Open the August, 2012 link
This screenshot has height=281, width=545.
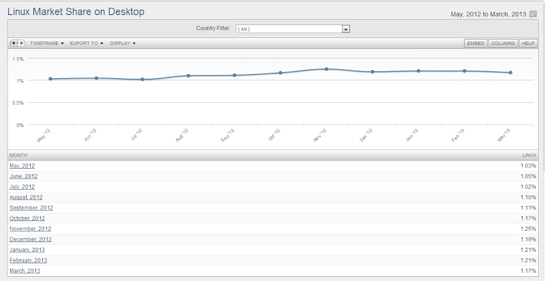click(x=26, y=197)
